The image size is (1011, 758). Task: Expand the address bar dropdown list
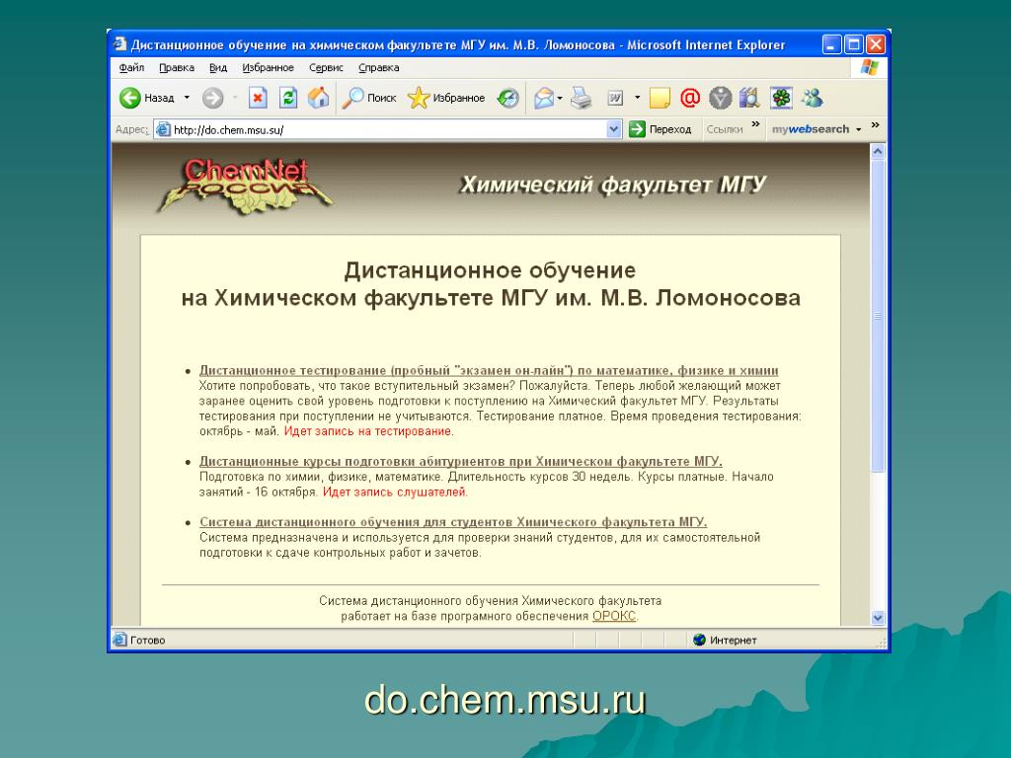click(x=614, y=129)
